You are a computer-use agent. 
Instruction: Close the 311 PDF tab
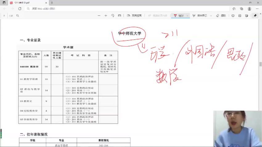tap(46, 3)
